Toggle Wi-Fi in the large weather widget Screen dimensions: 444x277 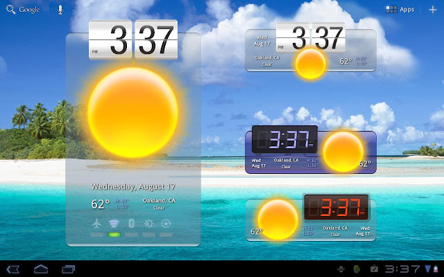[x=114, y=224]
